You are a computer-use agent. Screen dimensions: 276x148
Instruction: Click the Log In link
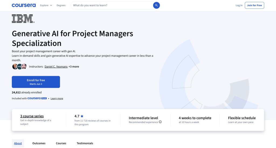[239, 5]
